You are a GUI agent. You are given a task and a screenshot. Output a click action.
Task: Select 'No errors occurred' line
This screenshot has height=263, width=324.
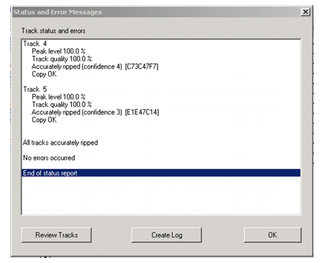pos(49,158)
